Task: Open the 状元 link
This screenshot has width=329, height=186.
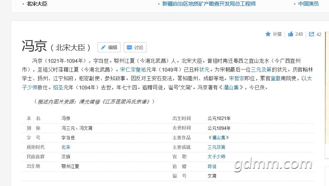Action: click(204, 69)
